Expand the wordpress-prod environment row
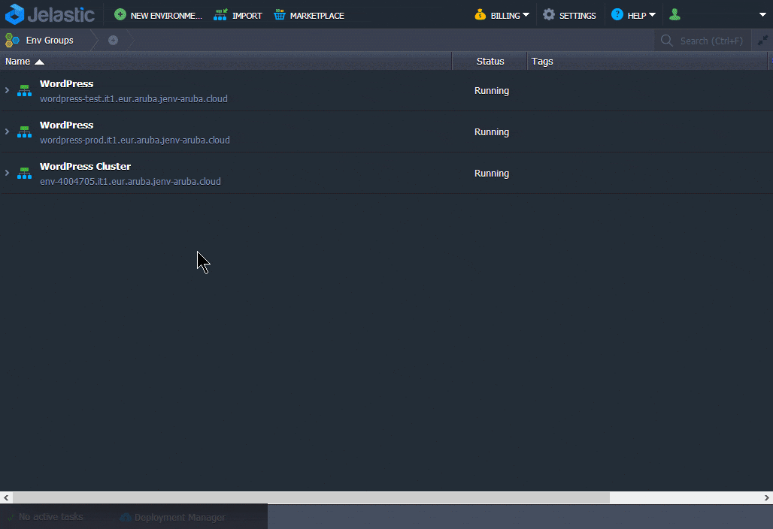Viewport: 773px width, 529px height. 7,131
